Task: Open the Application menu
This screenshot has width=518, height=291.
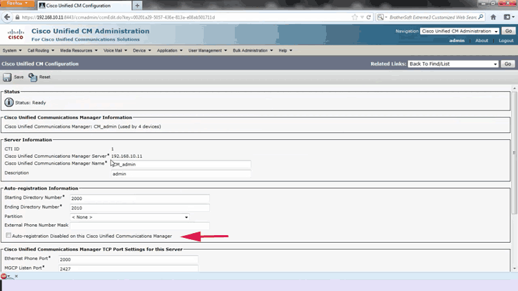Action: tap(169, 50)
